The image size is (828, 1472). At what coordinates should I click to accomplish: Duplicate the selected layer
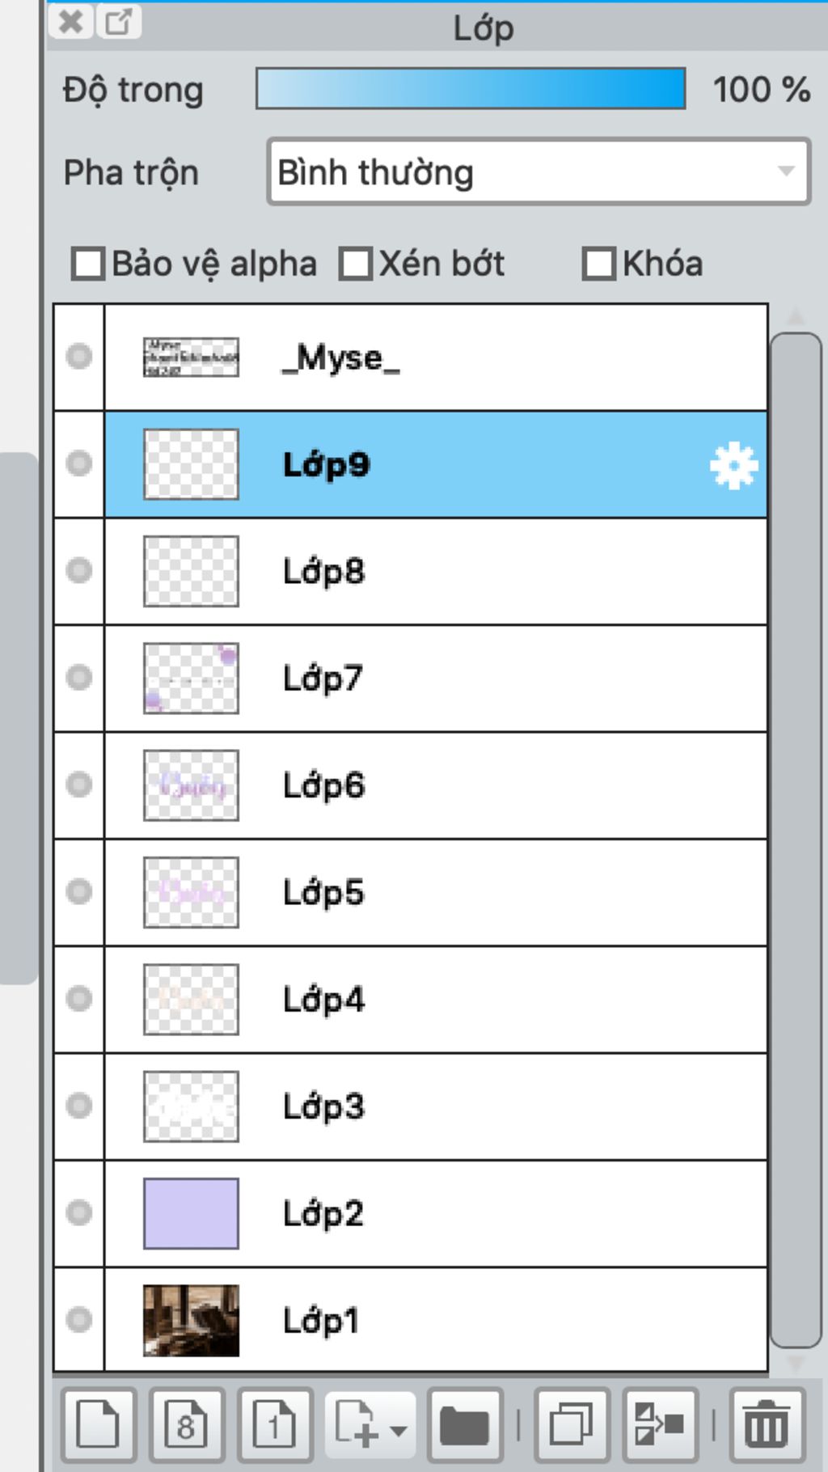tap(572, 1424)
